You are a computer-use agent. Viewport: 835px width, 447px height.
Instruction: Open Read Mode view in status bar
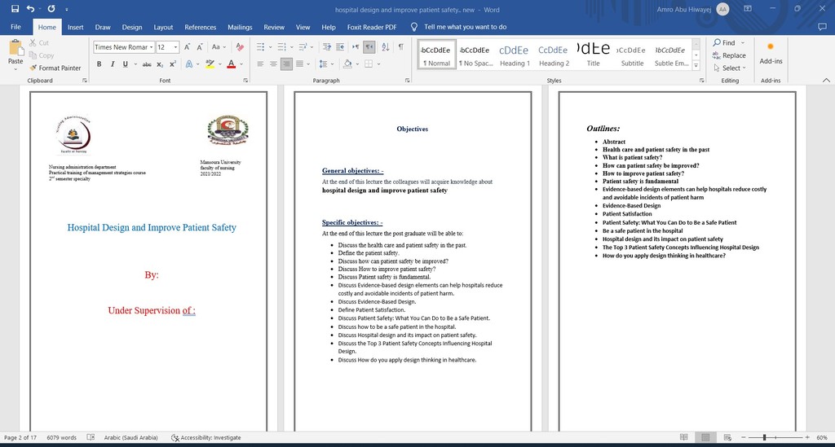coord(684,437)
